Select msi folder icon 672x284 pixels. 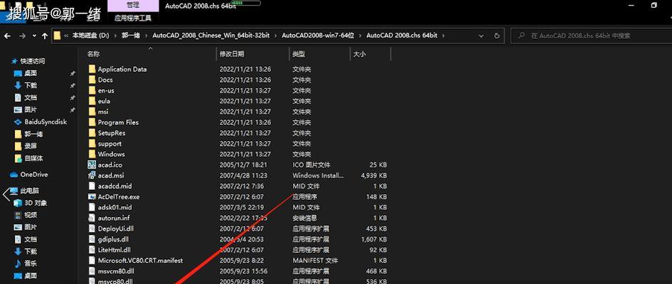[92, 111]
